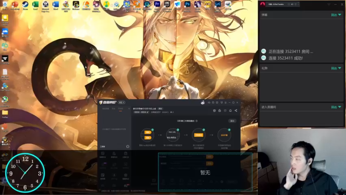Screen dimensions: 346x195
Task: Expand the 筛选 filter in 礼物 panel
Action: pyautogui.click(x=336, y=68)
